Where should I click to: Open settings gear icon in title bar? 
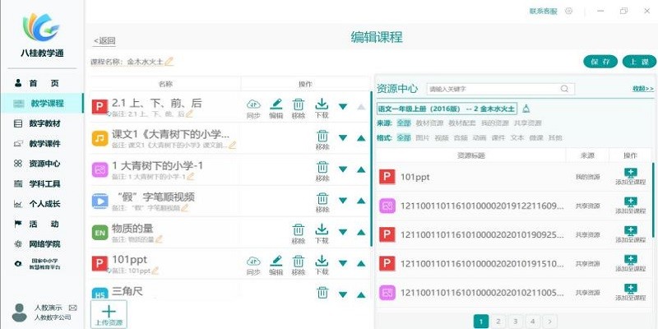568,12
